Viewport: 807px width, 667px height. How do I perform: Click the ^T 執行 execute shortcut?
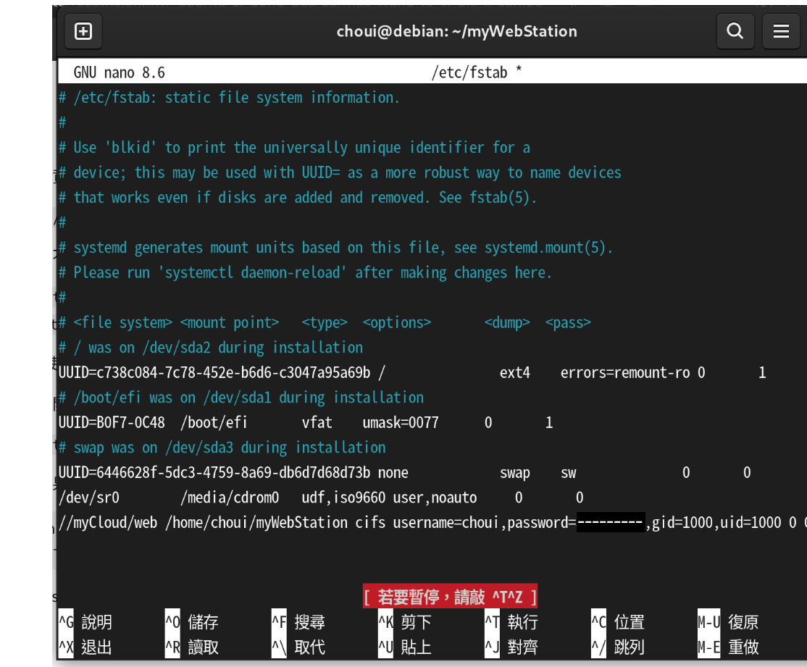512,622
